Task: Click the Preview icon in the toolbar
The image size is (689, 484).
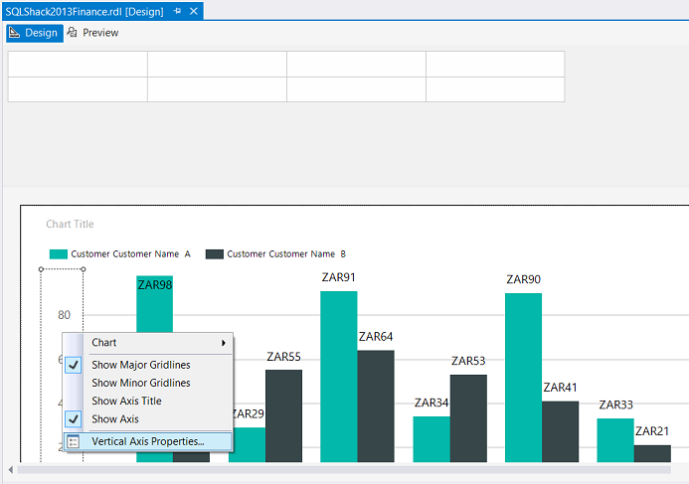Action: pos(73,33)
